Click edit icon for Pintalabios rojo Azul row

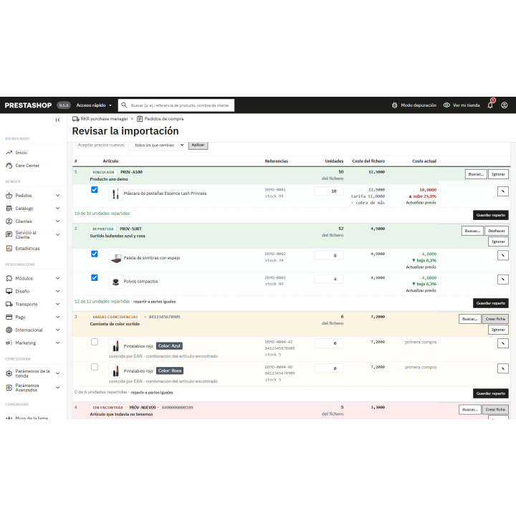coord(503,343)
